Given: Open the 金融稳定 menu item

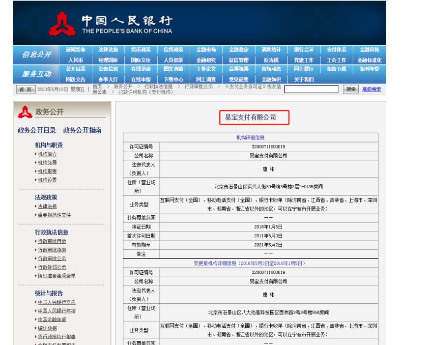Looking at the screenshot, I should click(238, 50).
